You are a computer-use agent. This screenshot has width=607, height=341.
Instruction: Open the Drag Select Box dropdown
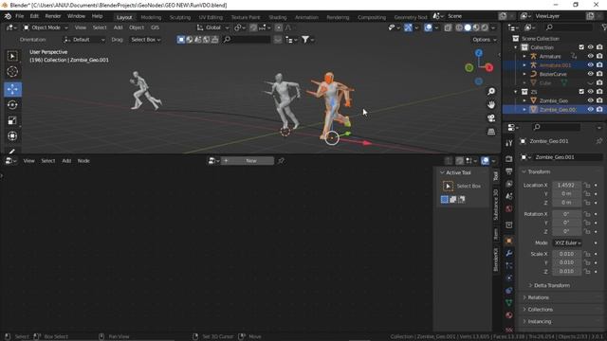tap(145, 40)
